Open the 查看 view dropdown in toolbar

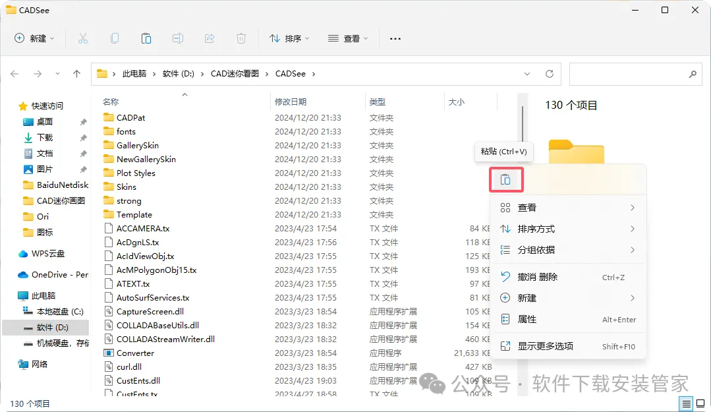348,39
